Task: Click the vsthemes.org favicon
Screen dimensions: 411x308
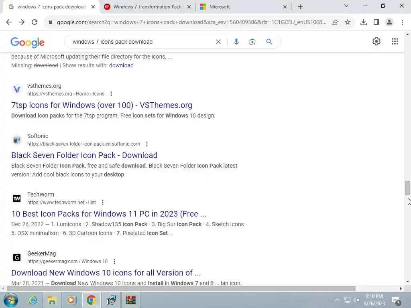Action: click(x=17, y=89)
